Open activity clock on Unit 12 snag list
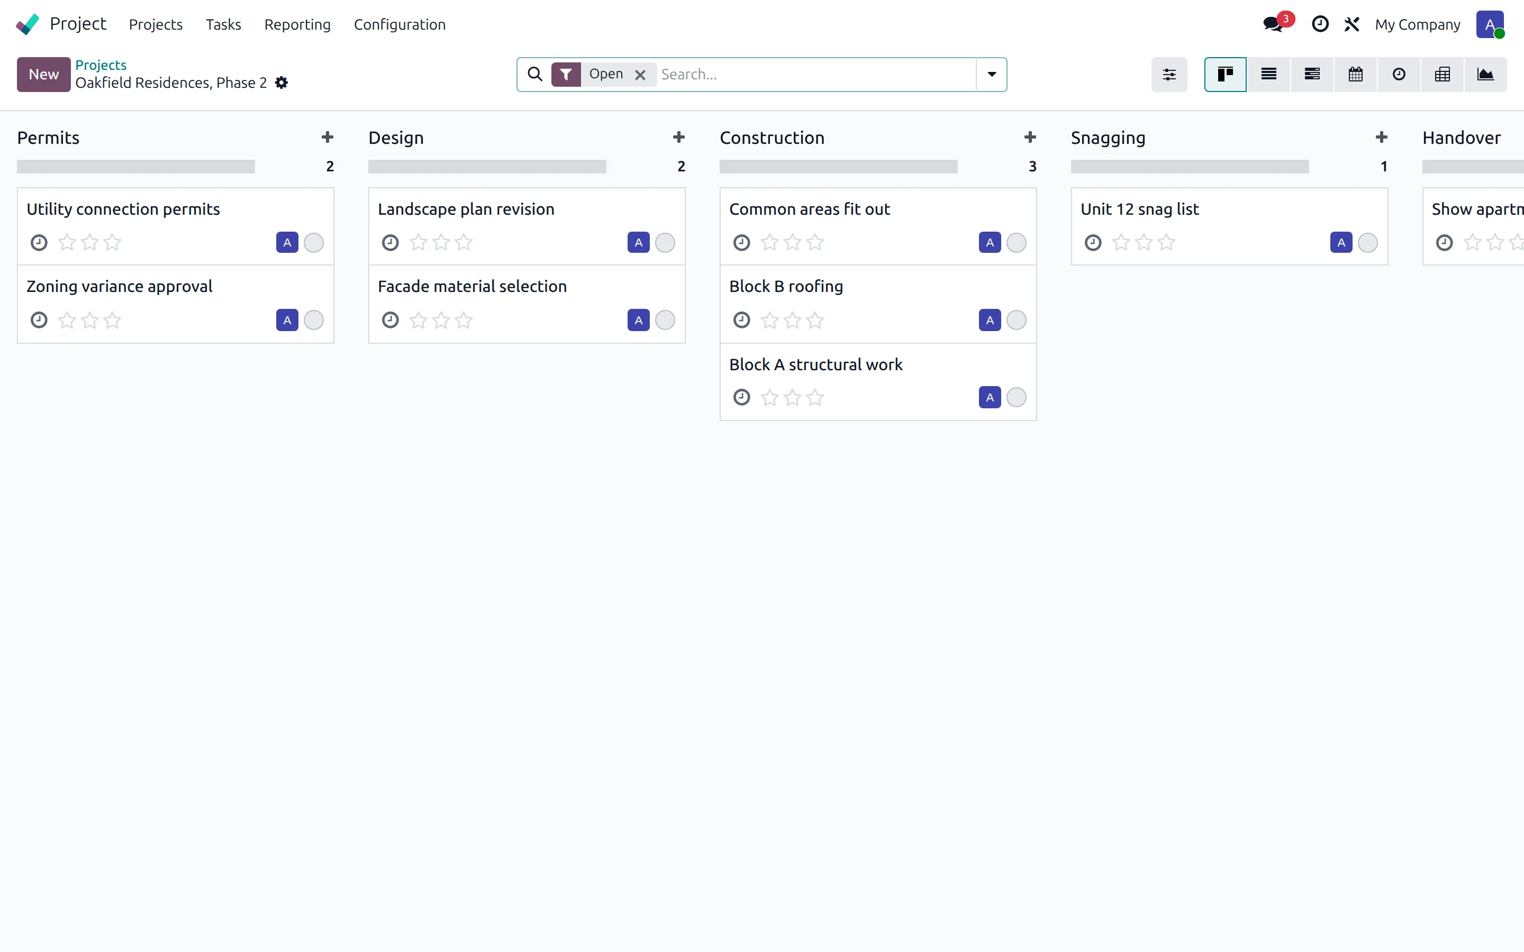The image size is (1524, 952). click(1093, 242)
